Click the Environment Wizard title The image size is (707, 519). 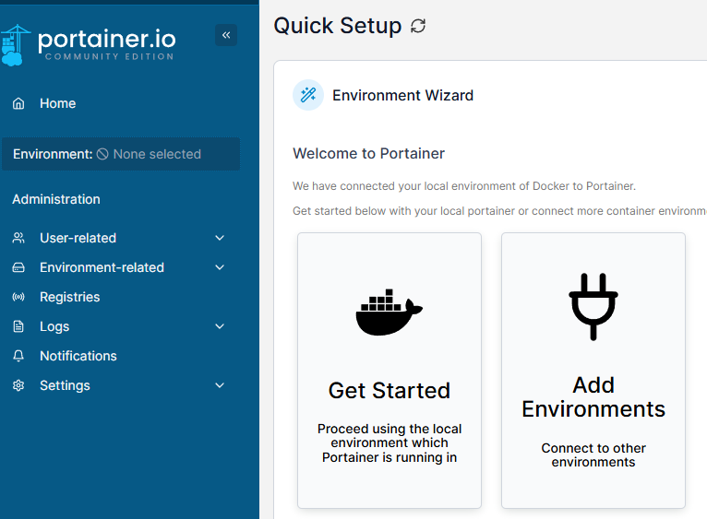coord(403,96)
